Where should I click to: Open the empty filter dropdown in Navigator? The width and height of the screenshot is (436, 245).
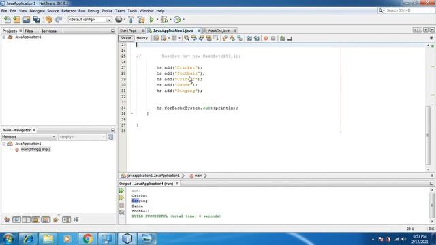(x=82, y=137)
